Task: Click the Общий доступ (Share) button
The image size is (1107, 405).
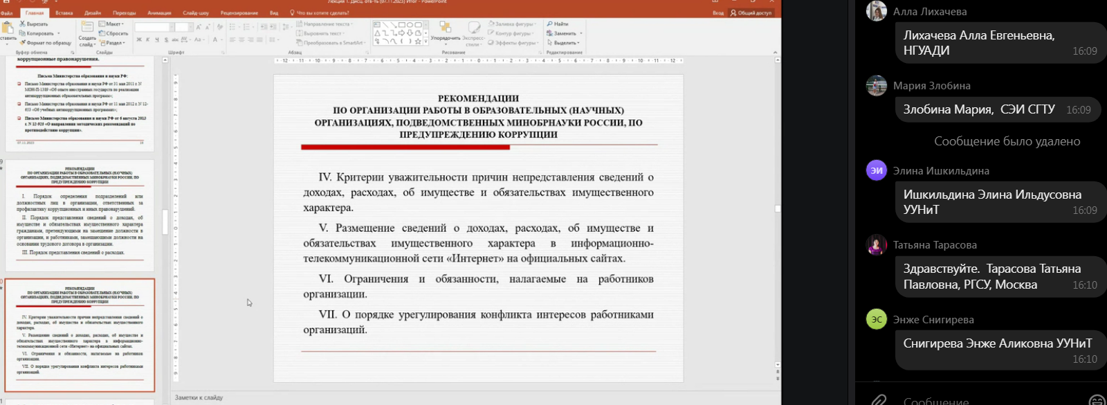Action: pos(751,12)
